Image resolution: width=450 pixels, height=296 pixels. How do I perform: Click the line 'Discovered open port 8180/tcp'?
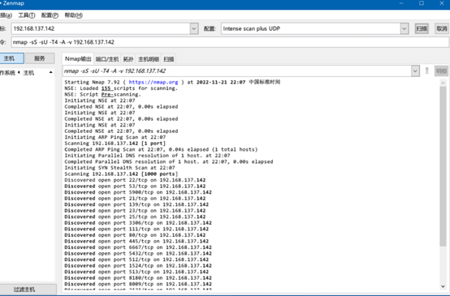pyautogui.click(x=138, y=278)
